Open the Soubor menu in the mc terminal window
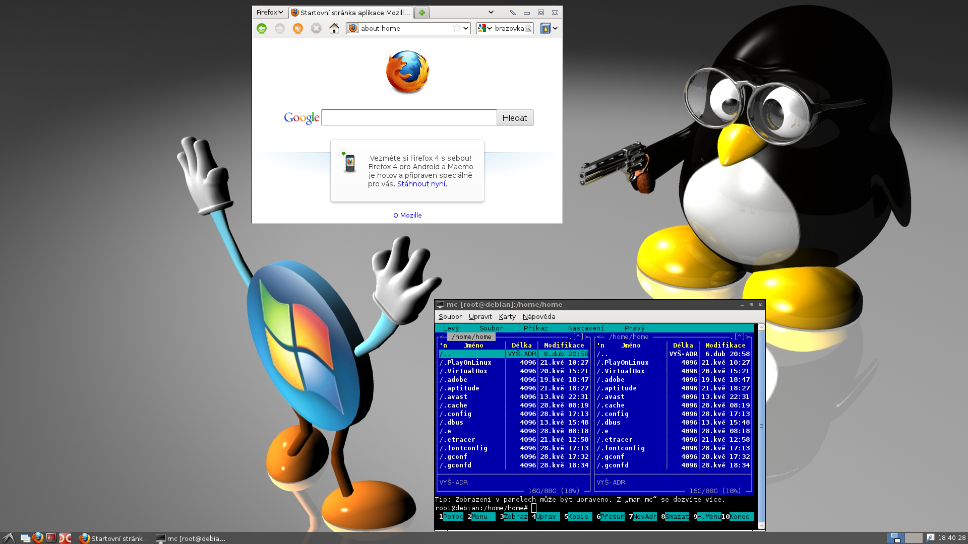Viewport: 968px width, 544px height. tap(450, 316)
